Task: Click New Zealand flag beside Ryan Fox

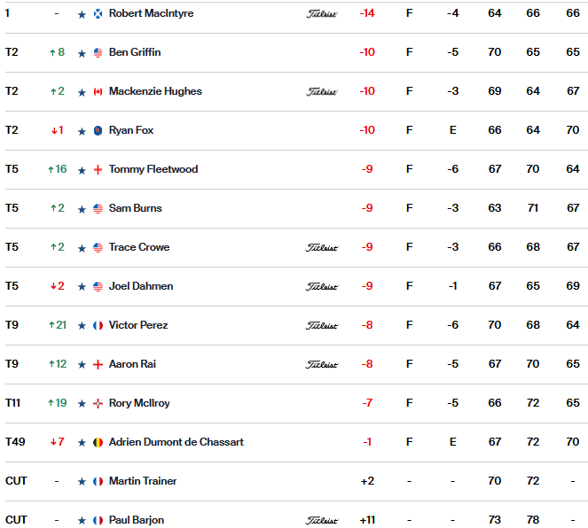Action: [98, 131]
